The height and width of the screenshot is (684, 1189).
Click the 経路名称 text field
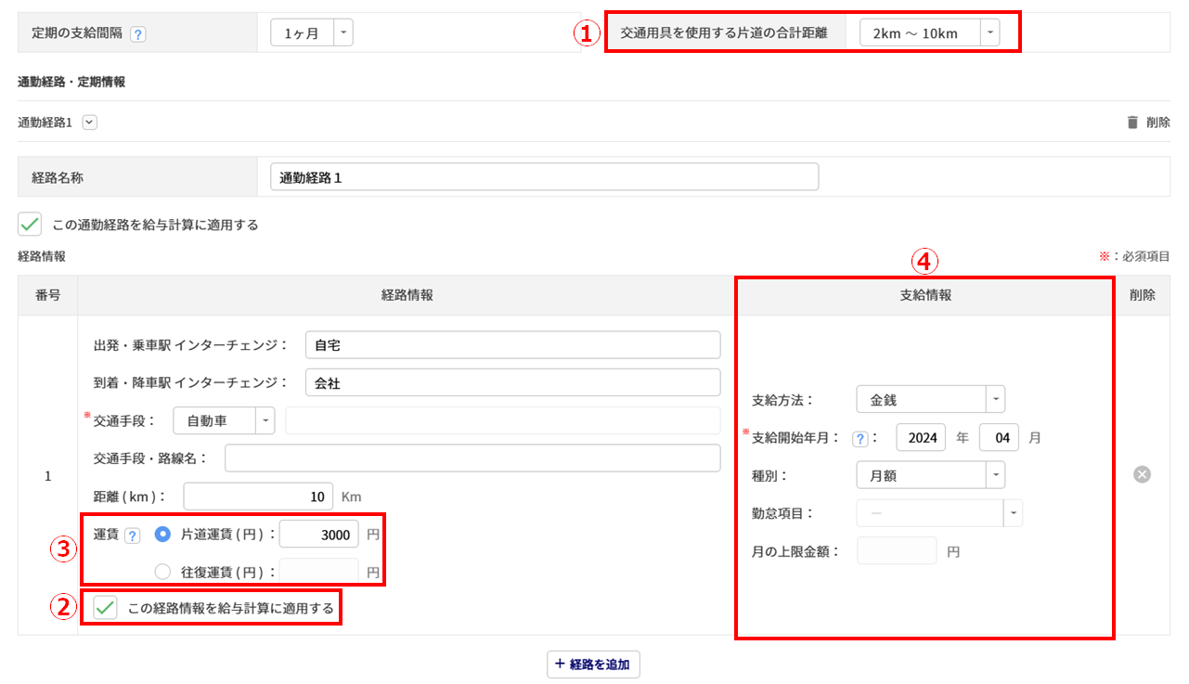544,176
